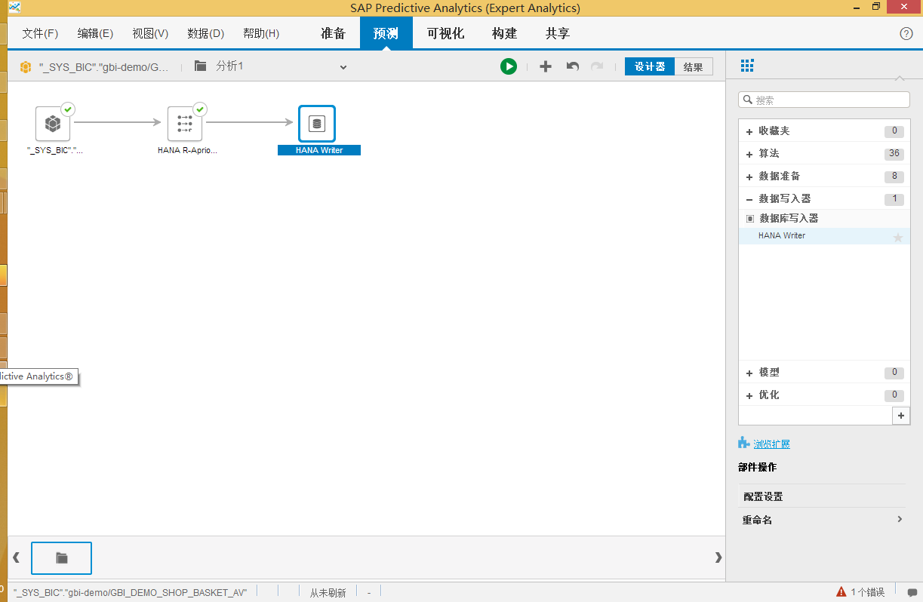Viewport: 923px width, 602px height.
Task: Click 配置设置 under 部件操作
Action: coord(822,496)
